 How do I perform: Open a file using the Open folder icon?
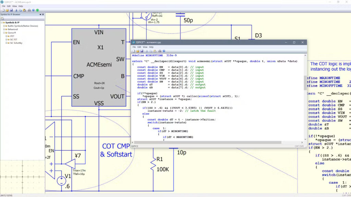coord(8,10)
